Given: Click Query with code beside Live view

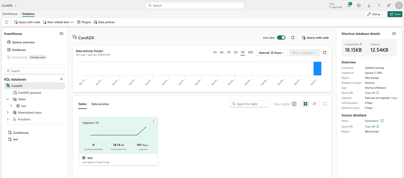Looking at the screenshot, I should click(x=315, y=37).
